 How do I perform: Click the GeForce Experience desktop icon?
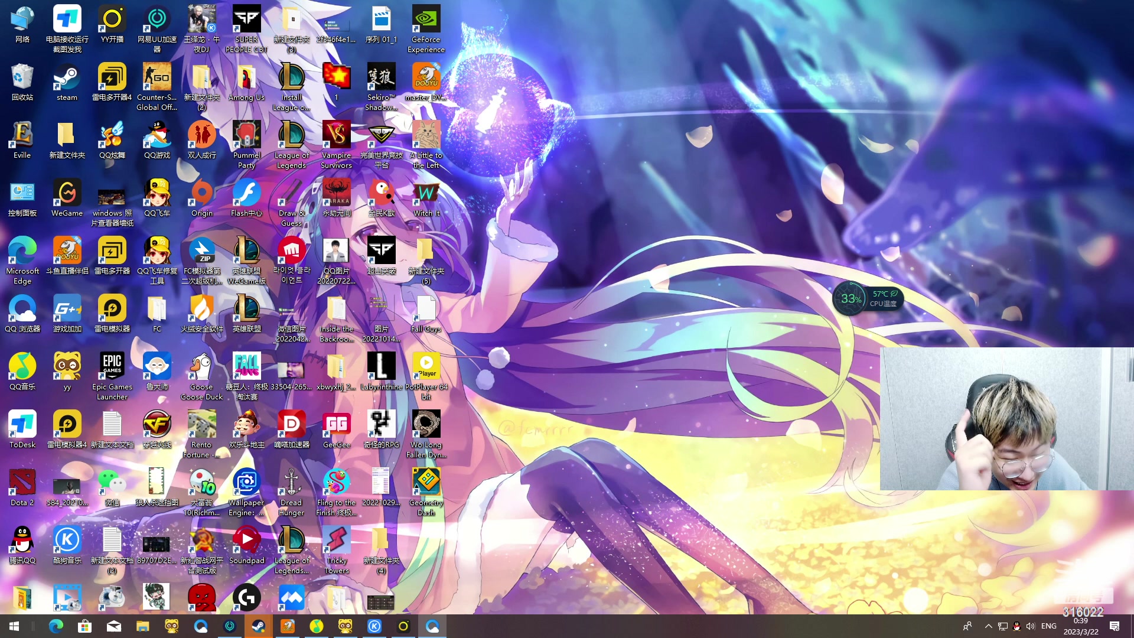[426, 30]
